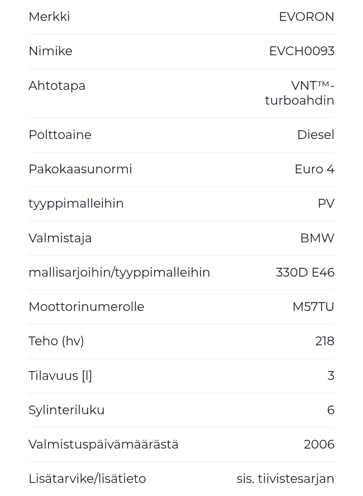Select the Sylinteriluku label

(x=67, y=410)
